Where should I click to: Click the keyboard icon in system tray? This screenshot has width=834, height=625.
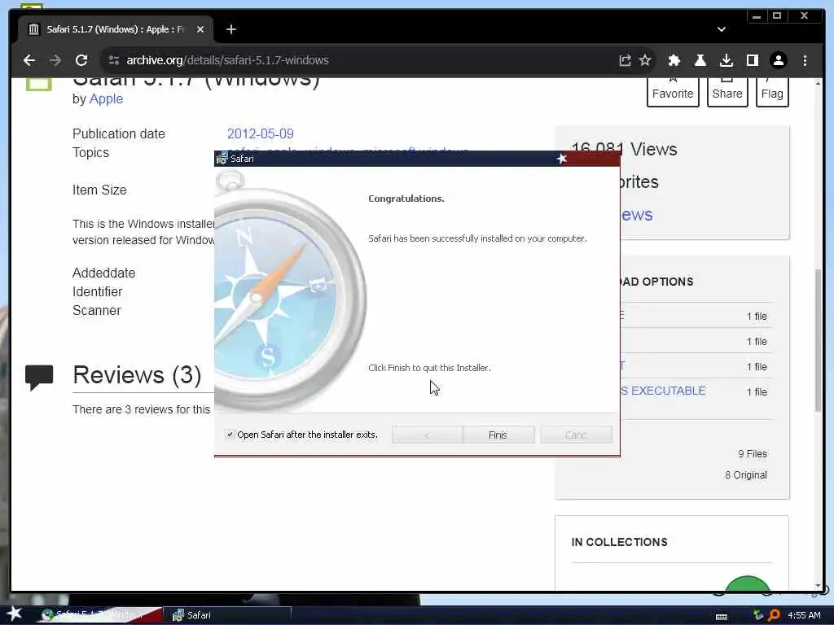click(722, 617)
